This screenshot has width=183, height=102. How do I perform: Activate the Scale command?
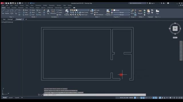[x=32, y=15]
